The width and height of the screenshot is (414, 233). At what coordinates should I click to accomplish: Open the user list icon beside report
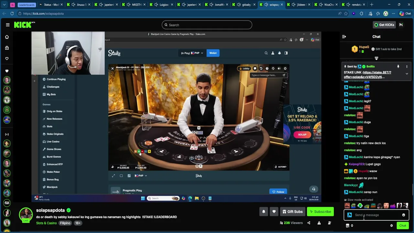click(x=329, y=223)
